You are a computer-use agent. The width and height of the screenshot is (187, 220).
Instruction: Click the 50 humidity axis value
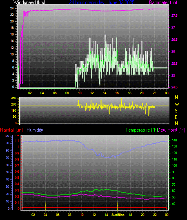click(7, 172)
